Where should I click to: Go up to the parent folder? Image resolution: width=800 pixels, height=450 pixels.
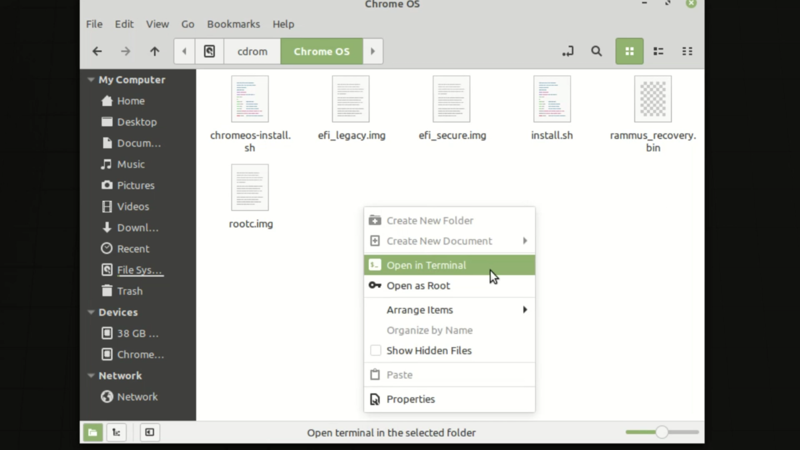point(154,51)
